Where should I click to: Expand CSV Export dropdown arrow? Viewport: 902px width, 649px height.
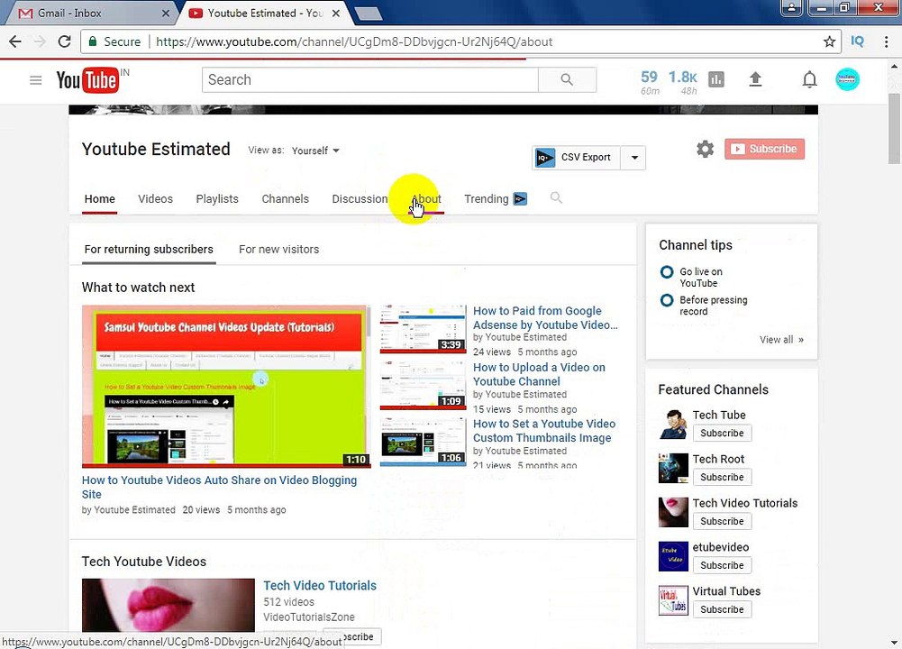tap(634, 158)
